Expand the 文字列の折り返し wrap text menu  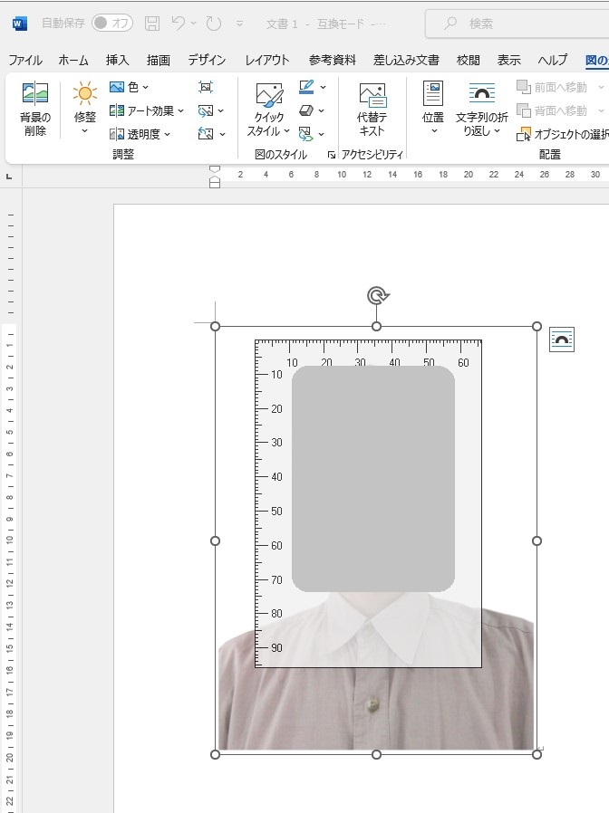(481, 109)
